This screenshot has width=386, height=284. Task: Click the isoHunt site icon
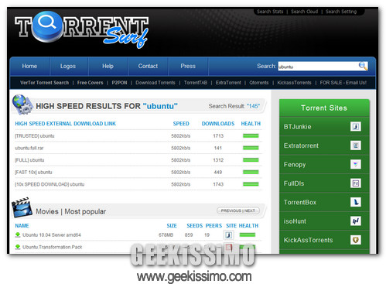(356, 221)
